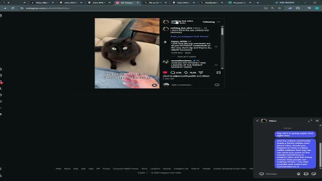
Task: Like the post with the red heart icon
Action: point(165,72)
